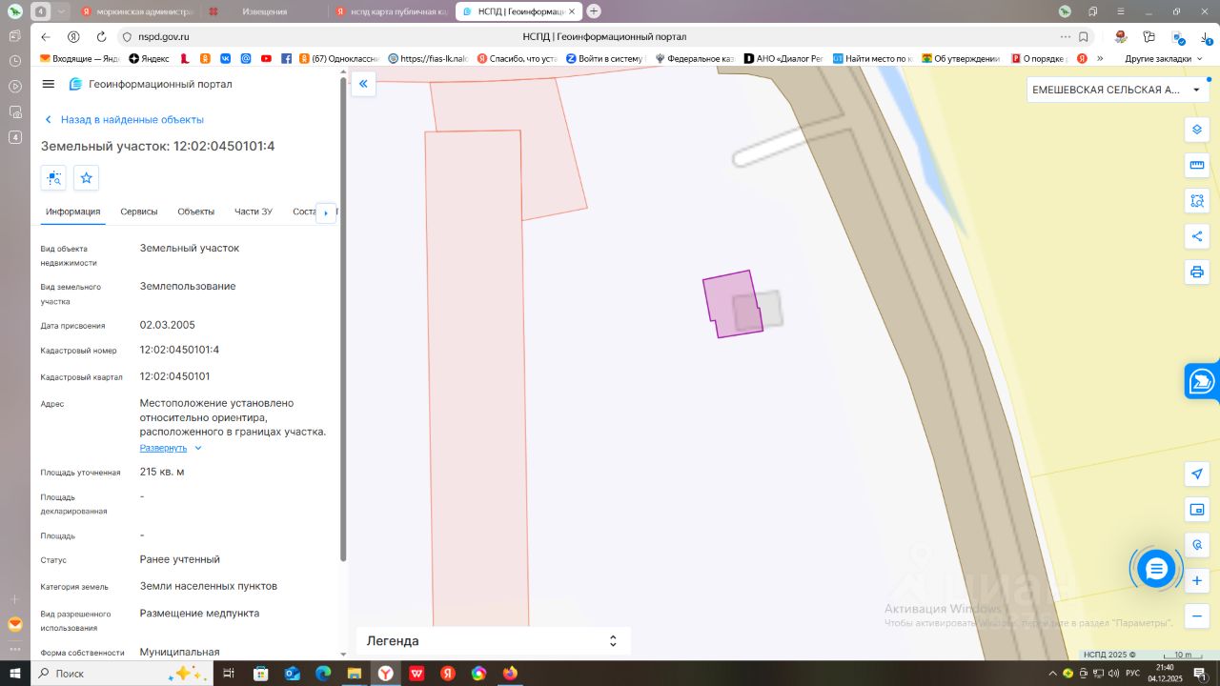Screen dimensions: 1220x686
Task: Open the tab group counter dropdown
Action: tap(62, 11)
